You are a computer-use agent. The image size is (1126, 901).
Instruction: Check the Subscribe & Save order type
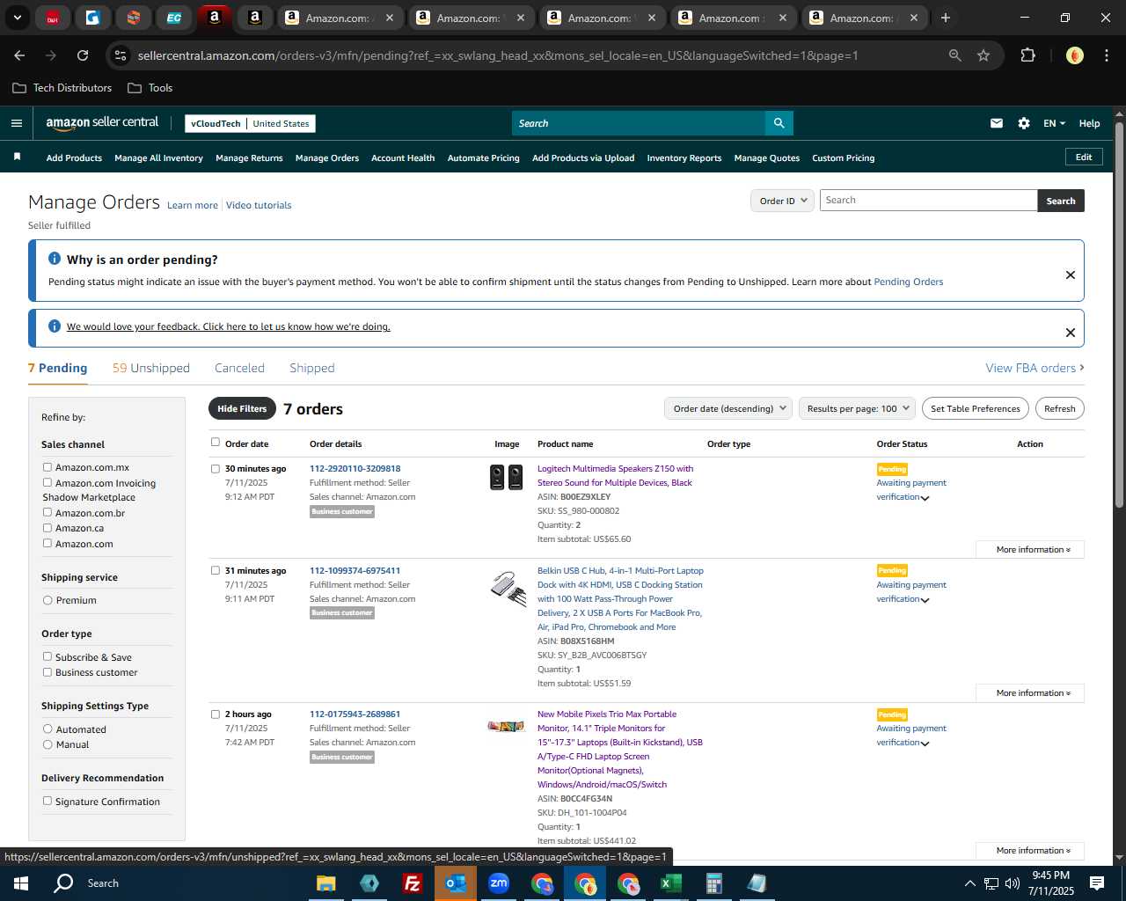[x=48, y=656]
